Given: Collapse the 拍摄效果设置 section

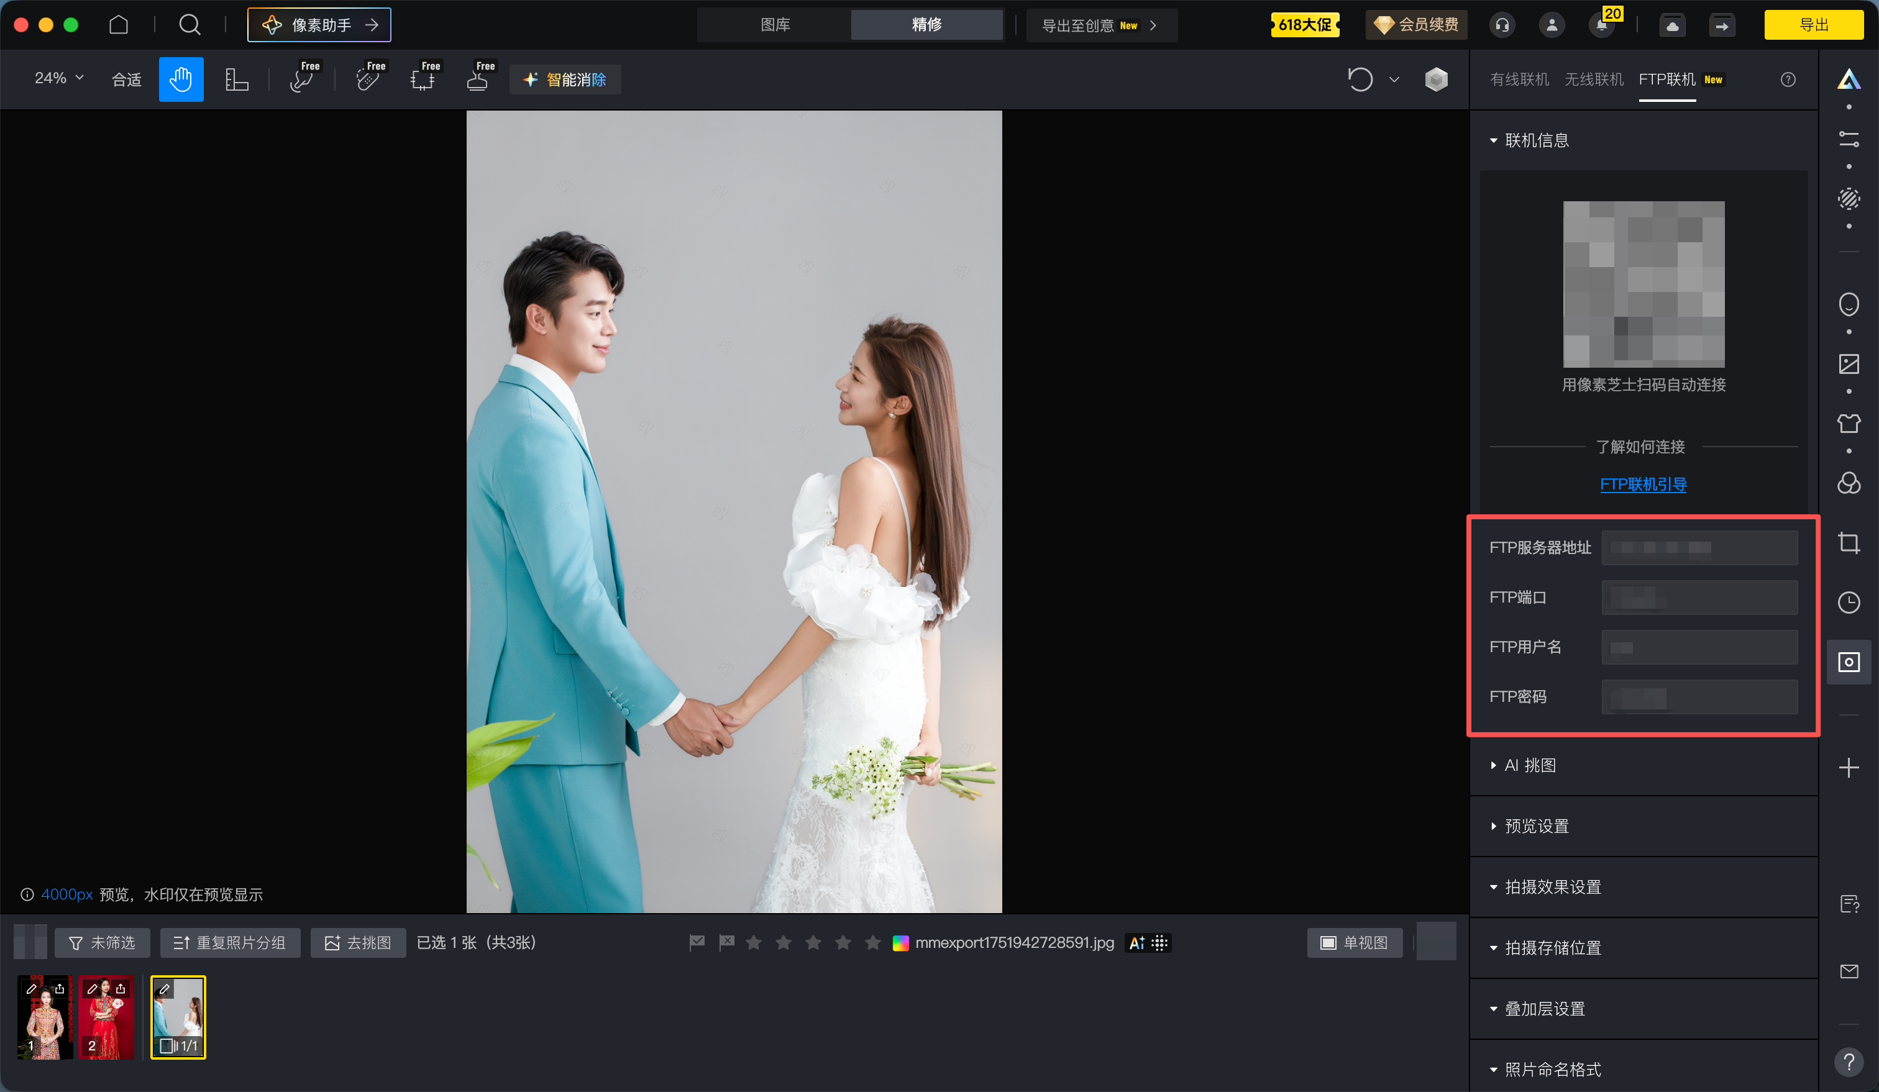Looking at the screenshot, I should [x=1545, y=887].
